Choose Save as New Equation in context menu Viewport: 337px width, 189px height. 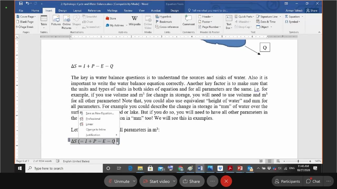click(x=99, y=113)
